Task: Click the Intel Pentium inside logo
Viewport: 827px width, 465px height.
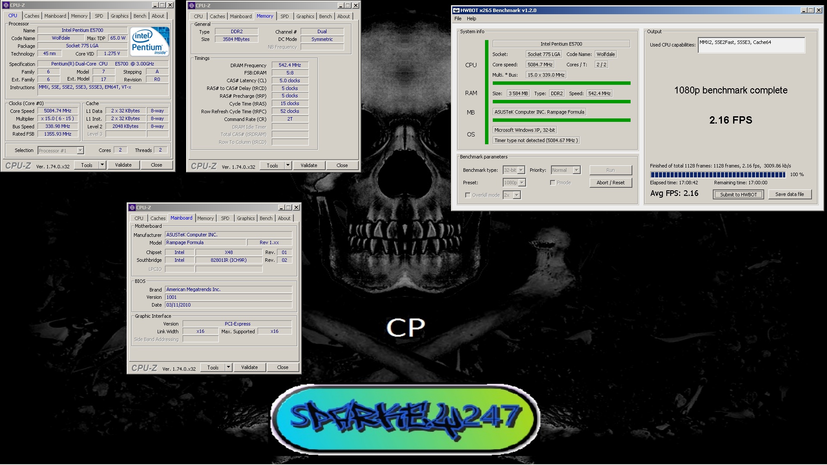Action: pyautogui.click(x=150, y=41)
